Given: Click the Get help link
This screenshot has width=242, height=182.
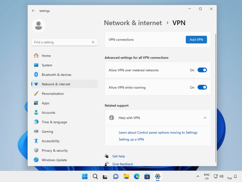Looking at the screenshot, I should click(x=119, y=156).
